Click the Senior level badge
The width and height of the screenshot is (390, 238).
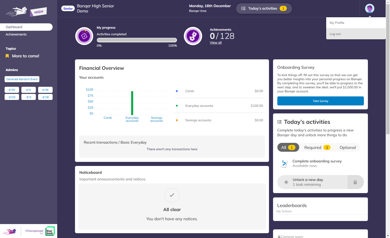click(68, 9)
